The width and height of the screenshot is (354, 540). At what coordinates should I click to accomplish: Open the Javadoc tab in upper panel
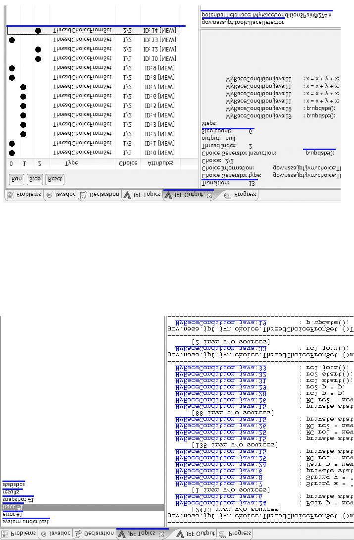click(61, 195)
